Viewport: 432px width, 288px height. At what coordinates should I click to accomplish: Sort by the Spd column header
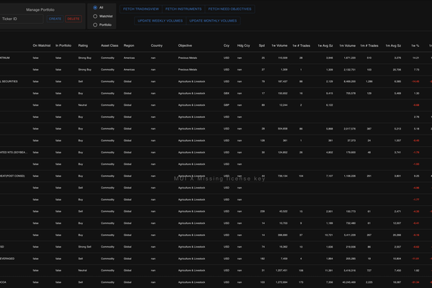pyautogui.click(x=261, y=45)
